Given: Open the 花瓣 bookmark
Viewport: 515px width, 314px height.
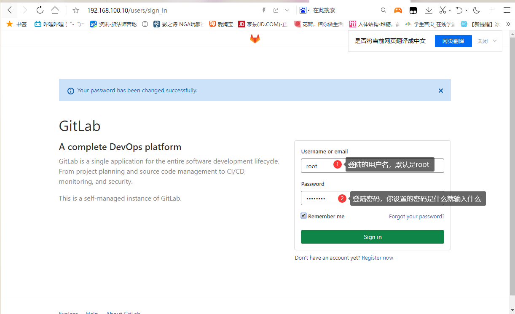Looking at the screenshot, I should 319,24.
